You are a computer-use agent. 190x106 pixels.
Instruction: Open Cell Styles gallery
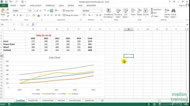126,13
